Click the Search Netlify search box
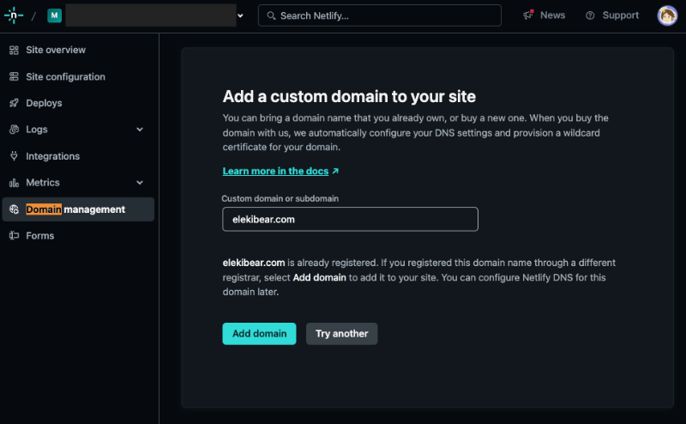 379,15
